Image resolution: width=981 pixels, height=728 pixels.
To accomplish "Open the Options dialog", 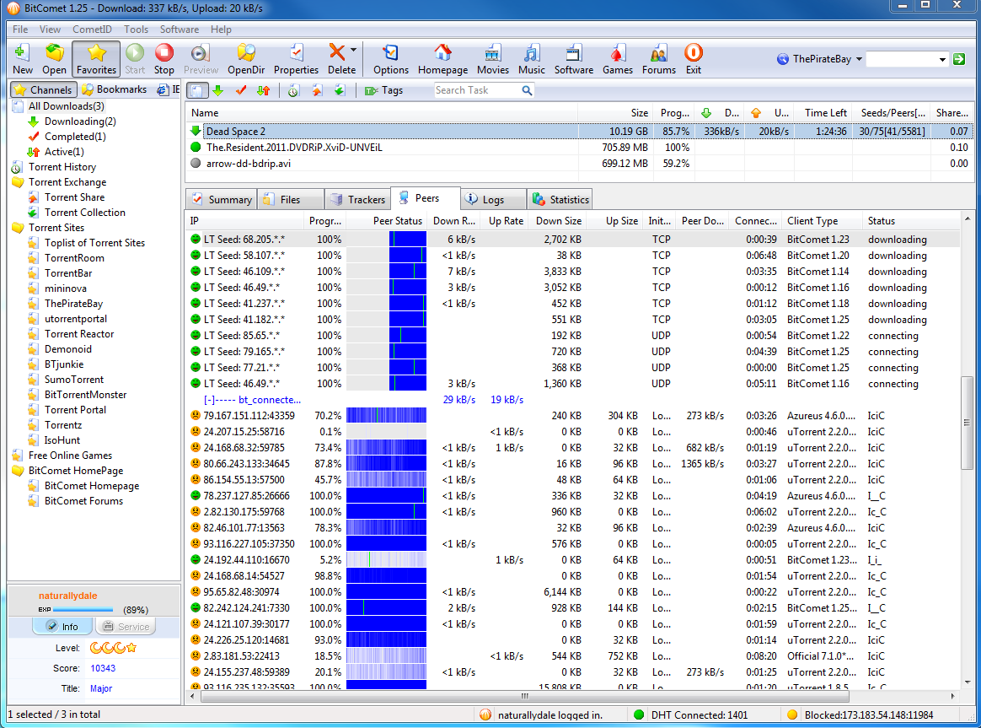I will point(391,59).
